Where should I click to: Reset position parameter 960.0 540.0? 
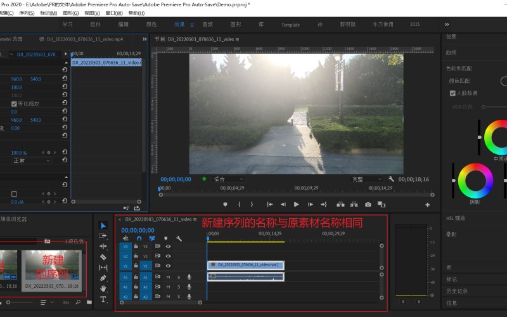(x=65, y=78)
